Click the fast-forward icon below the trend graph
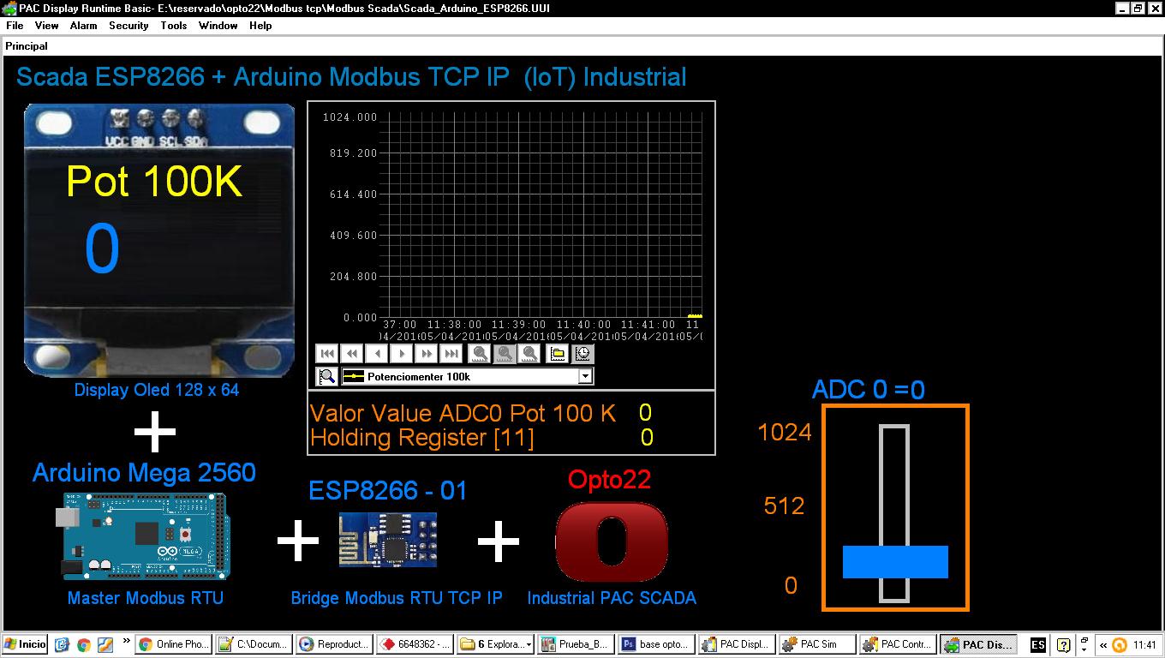The image size is (1165, 658). point(426,353)
